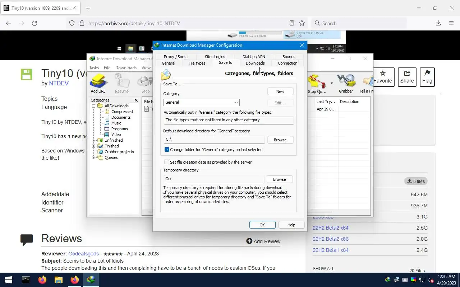Reload the archive.org page

click(x=34, y=23)
